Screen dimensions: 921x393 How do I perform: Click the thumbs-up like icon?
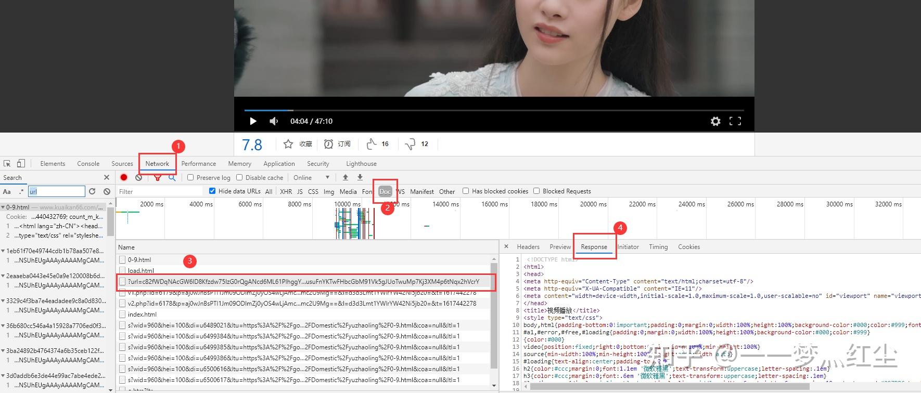(371, 144)
